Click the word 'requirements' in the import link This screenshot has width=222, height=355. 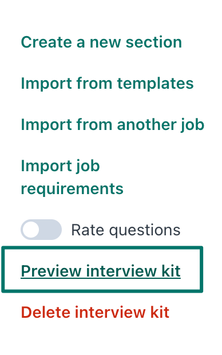click(x=72, y=189)
